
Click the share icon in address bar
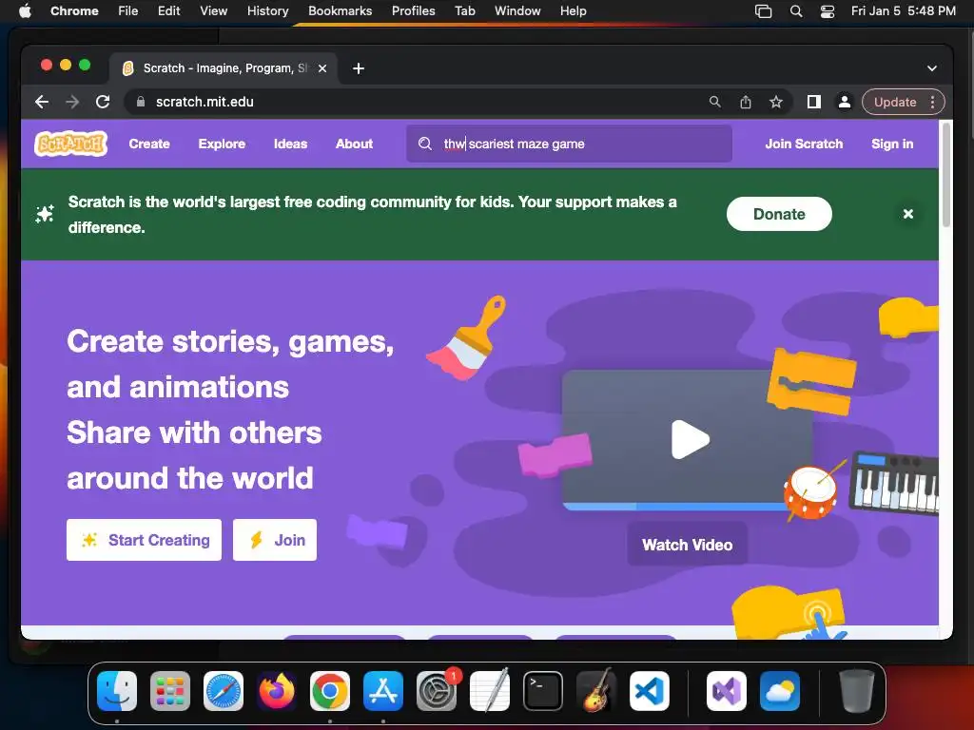point(746,102)
